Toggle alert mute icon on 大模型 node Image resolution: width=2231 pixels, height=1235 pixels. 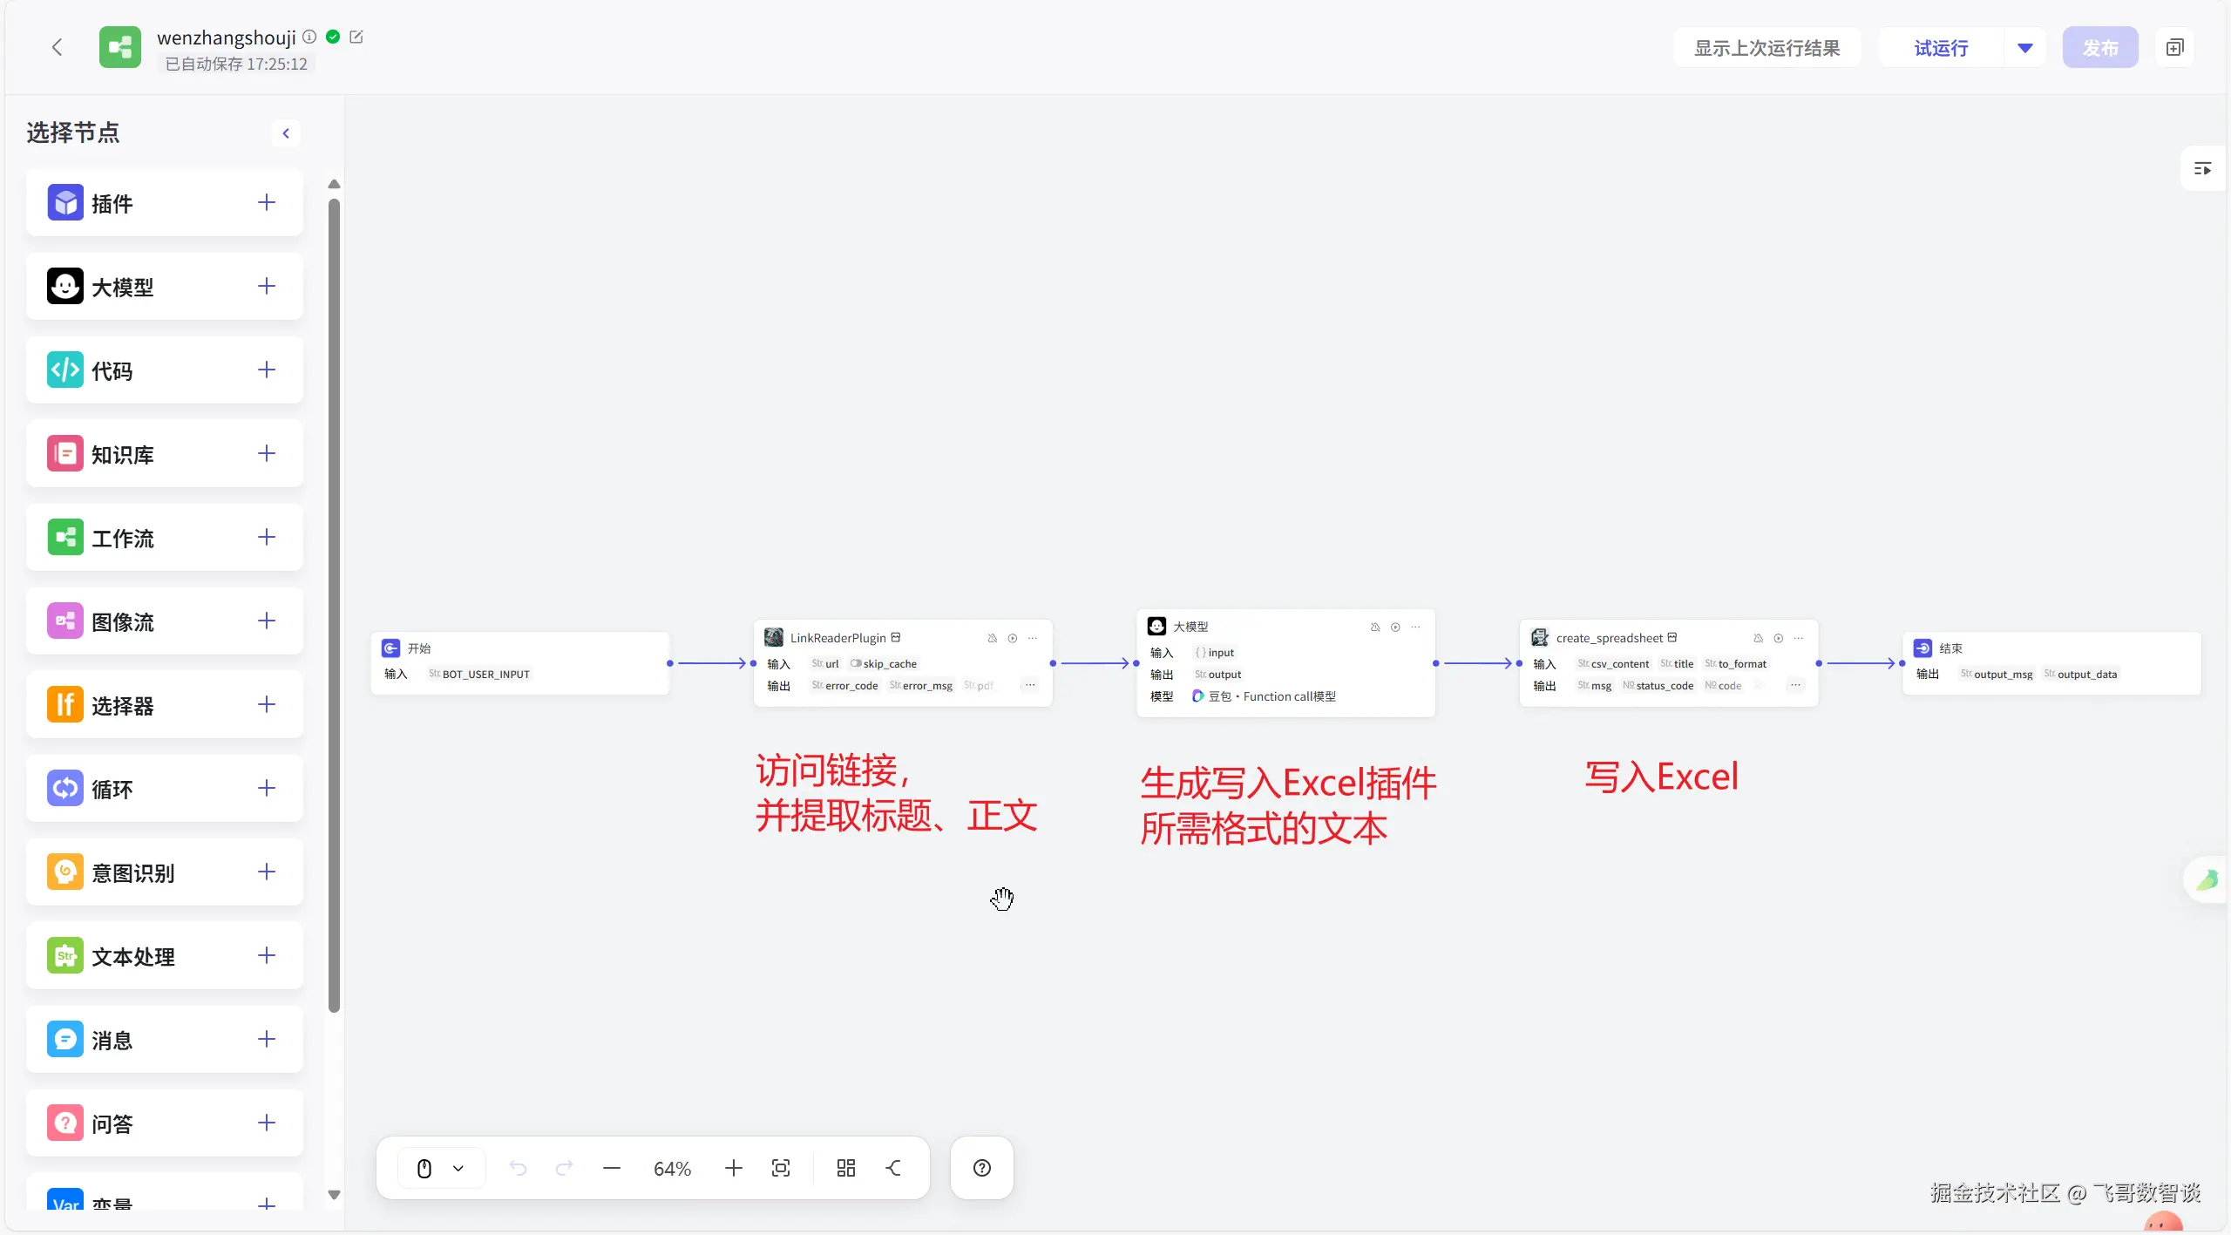click(1375, 627)
